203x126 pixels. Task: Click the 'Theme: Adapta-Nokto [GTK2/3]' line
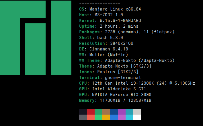pyautogui.click(x=115, y=66)
